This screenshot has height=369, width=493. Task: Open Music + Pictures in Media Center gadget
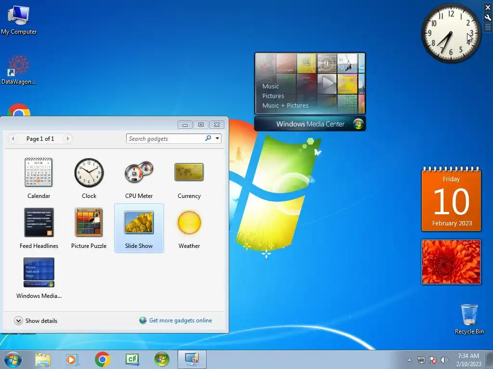coord(285,105)
